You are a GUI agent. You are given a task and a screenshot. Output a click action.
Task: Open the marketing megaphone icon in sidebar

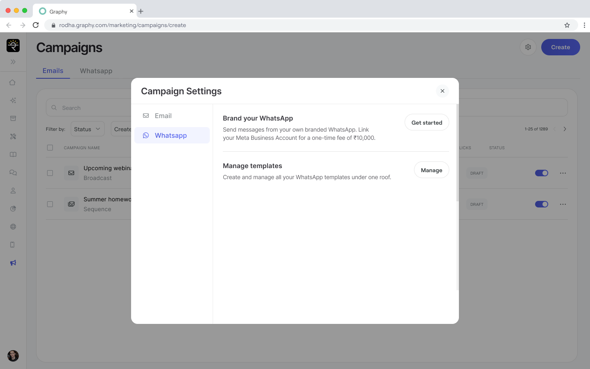click(x=13, y=263)
